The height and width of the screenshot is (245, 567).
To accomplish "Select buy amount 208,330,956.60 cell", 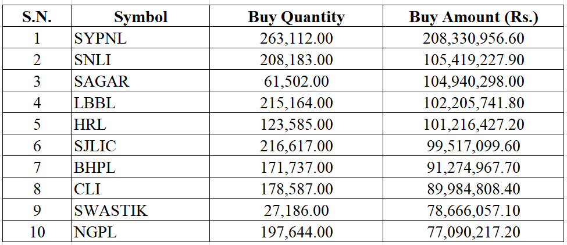I will [473, 39].
